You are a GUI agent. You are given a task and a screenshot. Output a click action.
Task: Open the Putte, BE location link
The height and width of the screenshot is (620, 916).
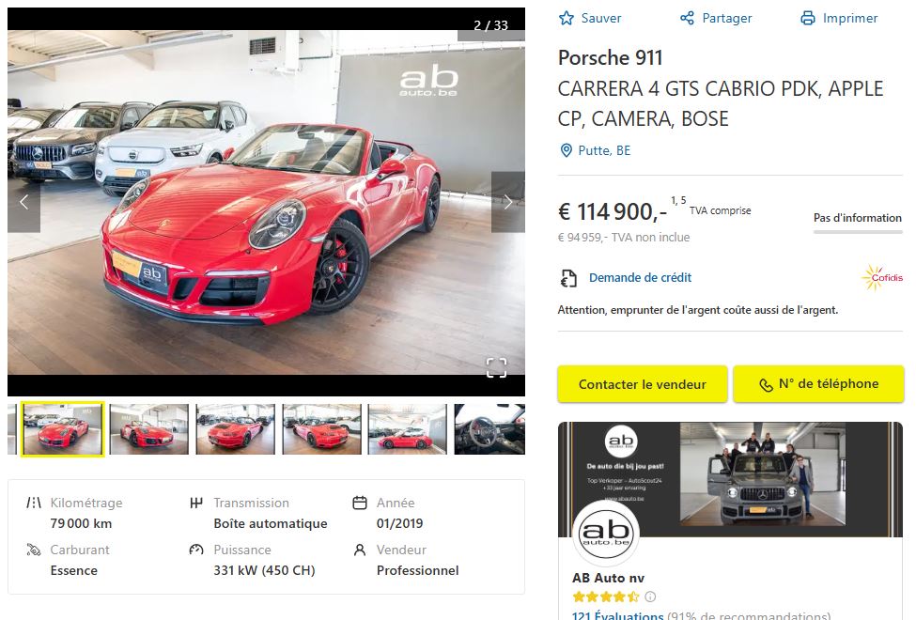pos(604,150)
